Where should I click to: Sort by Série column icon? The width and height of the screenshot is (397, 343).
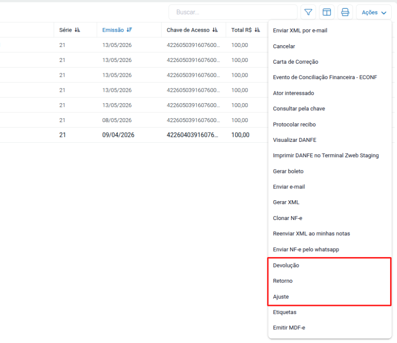pyautogui.click(x=77, y=30)
